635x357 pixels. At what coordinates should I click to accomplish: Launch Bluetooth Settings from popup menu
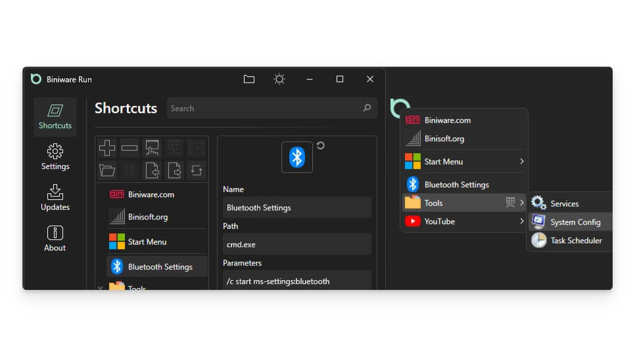pos(464,185)
